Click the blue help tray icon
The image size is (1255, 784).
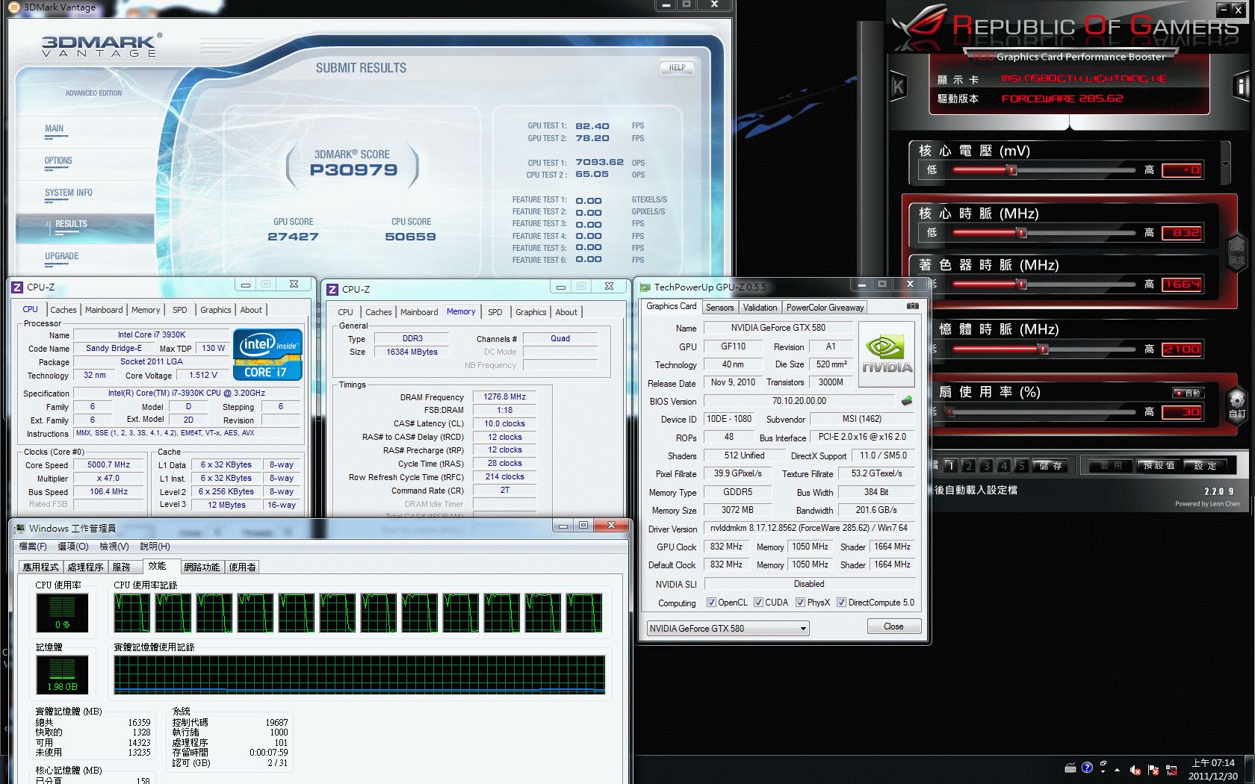coord(1087,767)
